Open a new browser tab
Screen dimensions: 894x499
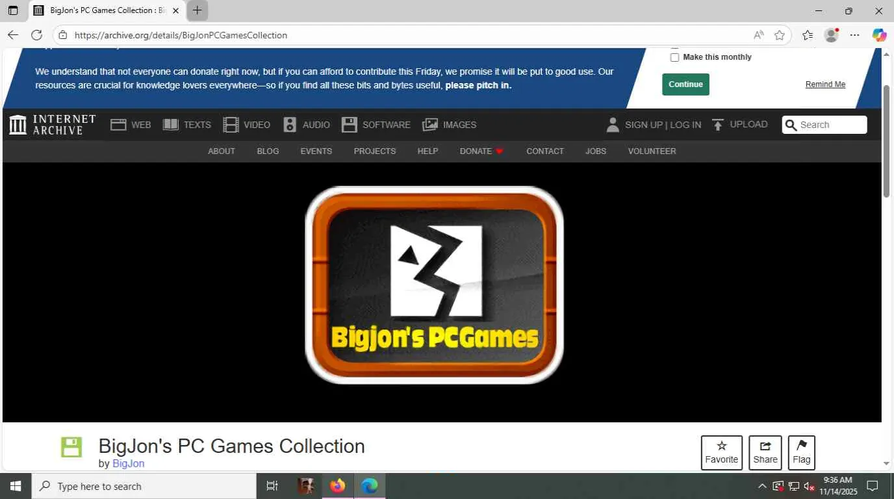coord(198,10)
